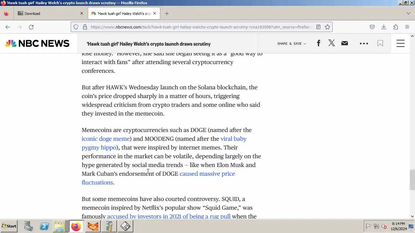This screenshot has width=415, height=233.
Task: Close the Hawk tuah girl tab
Action: pyautogui.click(x=155, y=14)
